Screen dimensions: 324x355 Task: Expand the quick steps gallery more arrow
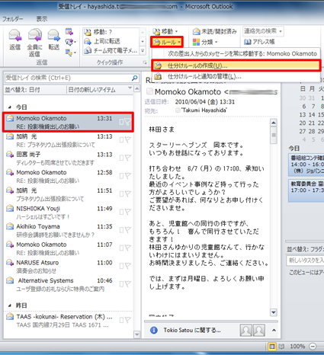143,51
